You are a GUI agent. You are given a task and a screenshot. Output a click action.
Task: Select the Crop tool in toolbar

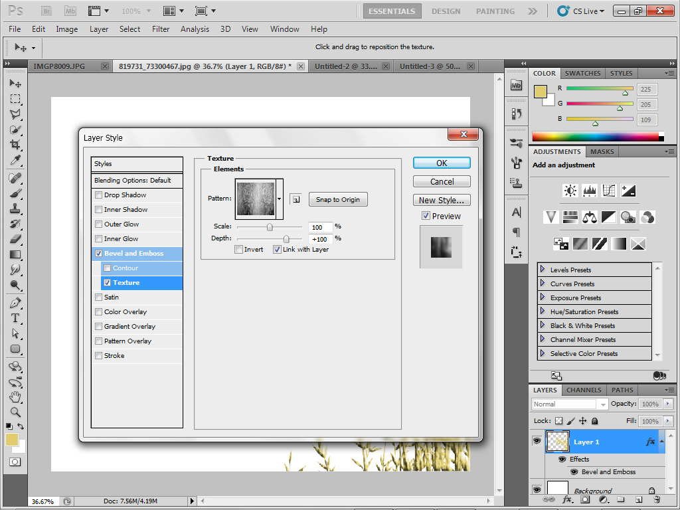pyautogui.click(x=15, y=145)
